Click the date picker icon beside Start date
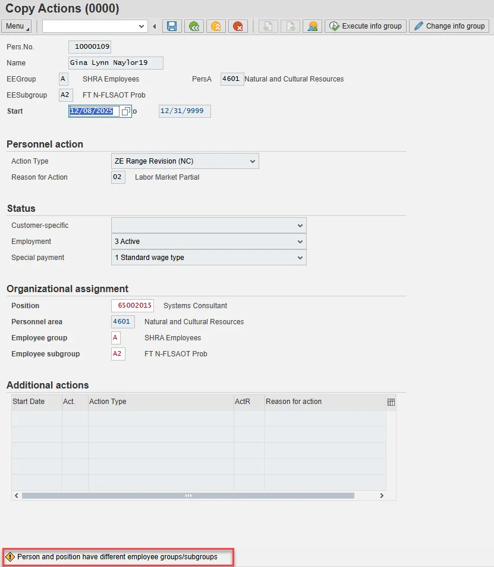The image size is (494, 567). tap(125, 112)
